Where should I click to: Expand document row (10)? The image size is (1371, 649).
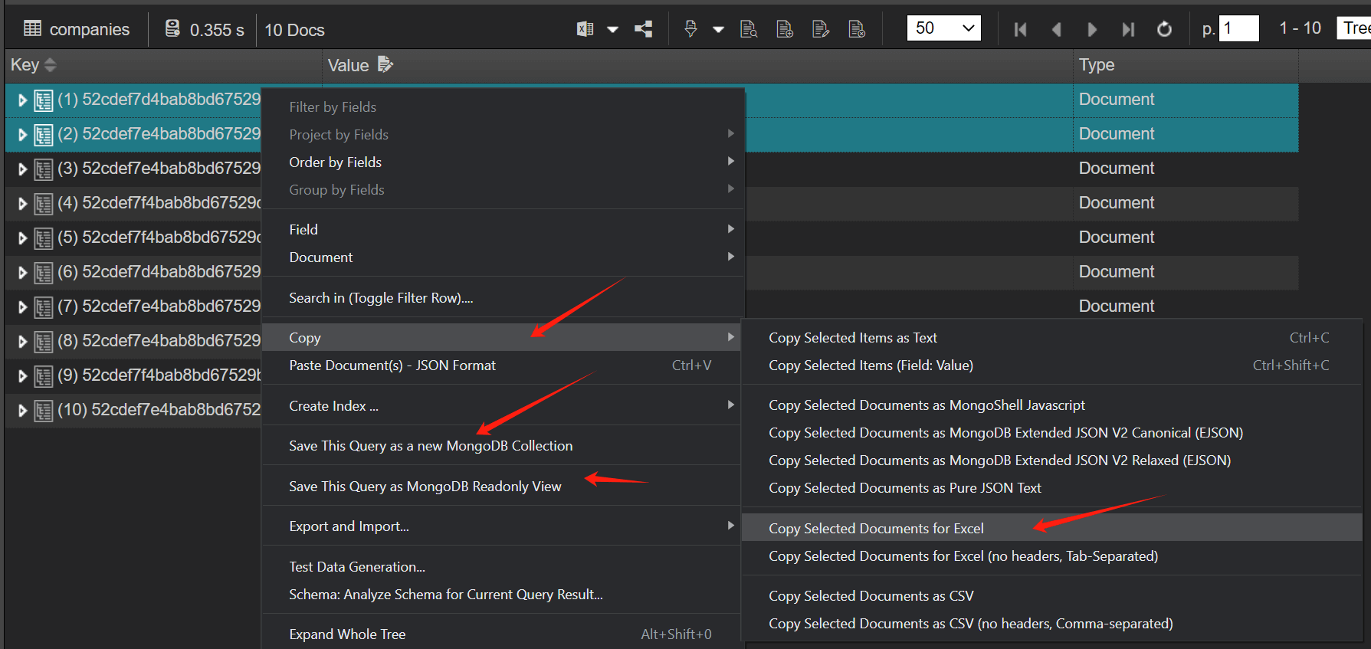click(x=22, y=411)
